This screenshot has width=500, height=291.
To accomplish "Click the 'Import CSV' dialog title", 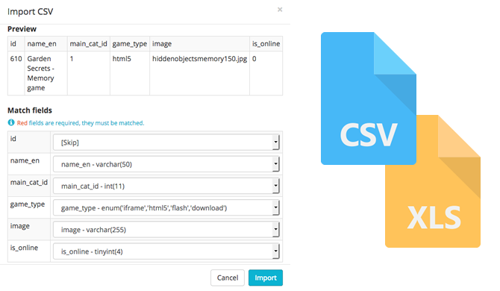I will 31,11.
